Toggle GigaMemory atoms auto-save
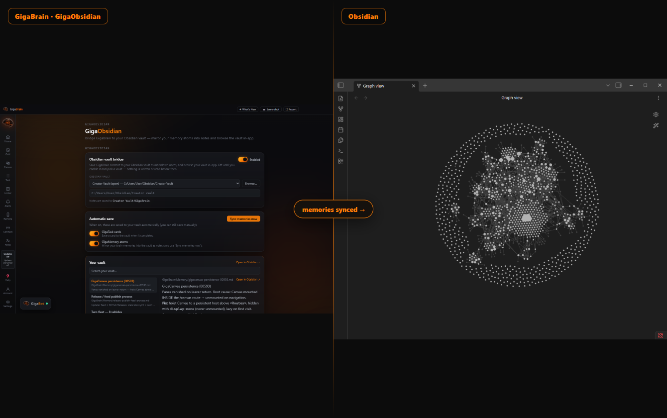The height and width of the screenshot is (418, 667). [x=94, y=243]
